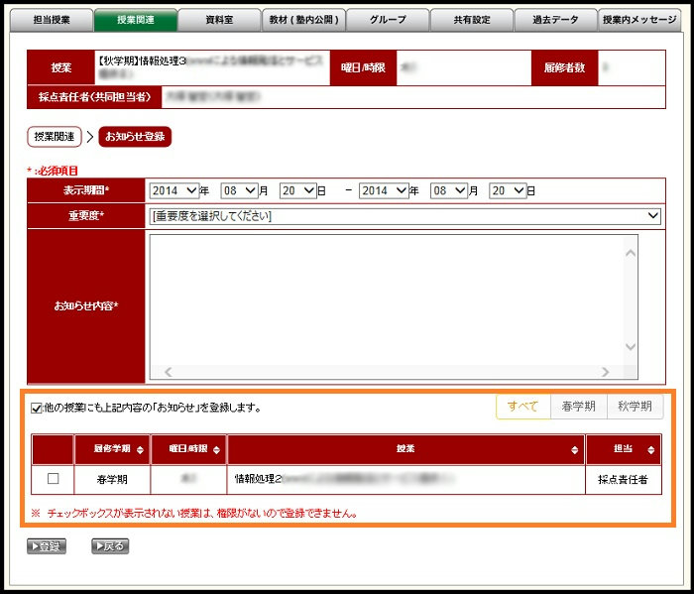Open the start month 08 dropdown
This screenshot has width=694, height=594.
click(x=239, y=190)
